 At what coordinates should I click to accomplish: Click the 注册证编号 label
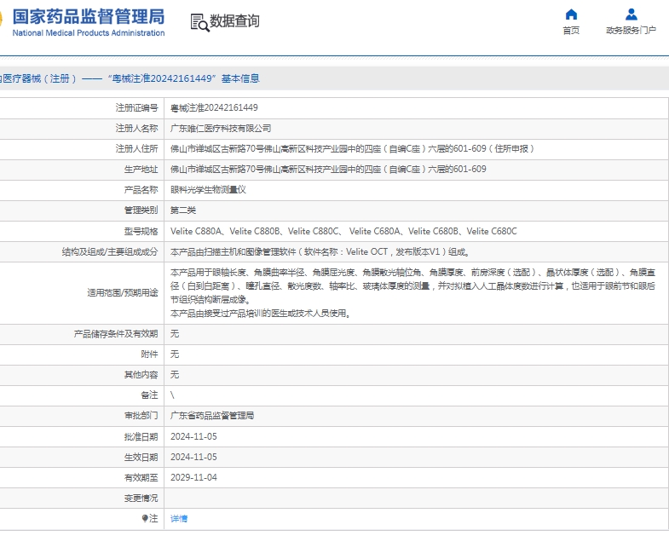pyautogui.click(x=136, y=107)
